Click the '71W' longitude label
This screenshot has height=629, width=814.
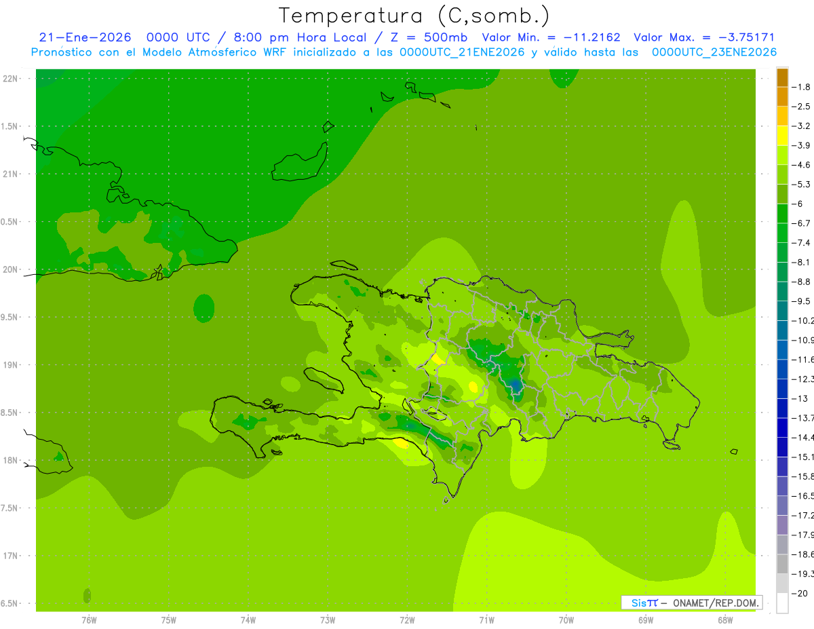[x=486, y=620]
